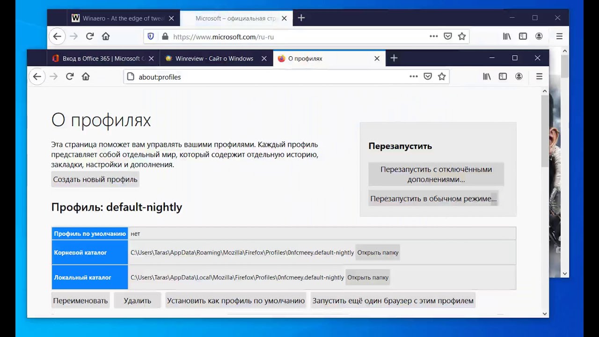This screenshot has height=337, width=599.
Task: Bookmark the about:profiles page
Action: pyautogui.click(x=442, y=77)
